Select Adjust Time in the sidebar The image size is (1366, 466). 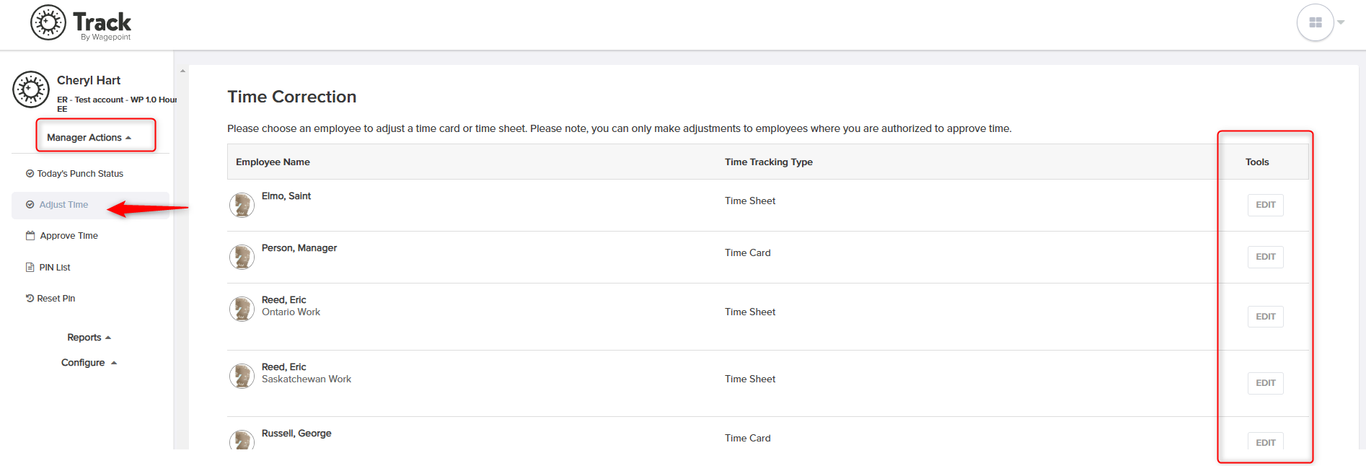[x=63, y=204]
